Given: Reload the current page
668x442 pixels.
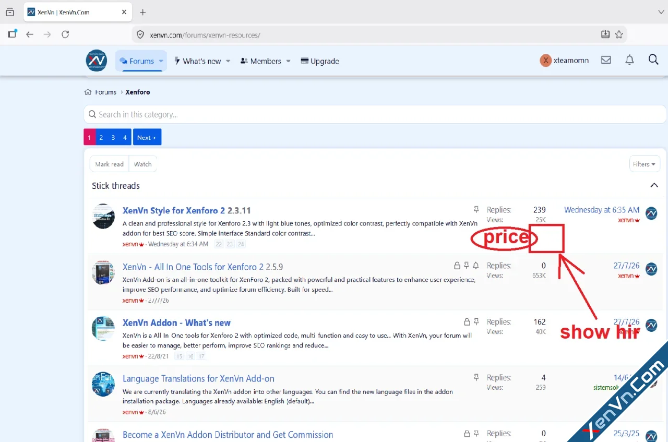Looking at the screenshot, I should tap(65, 34).
